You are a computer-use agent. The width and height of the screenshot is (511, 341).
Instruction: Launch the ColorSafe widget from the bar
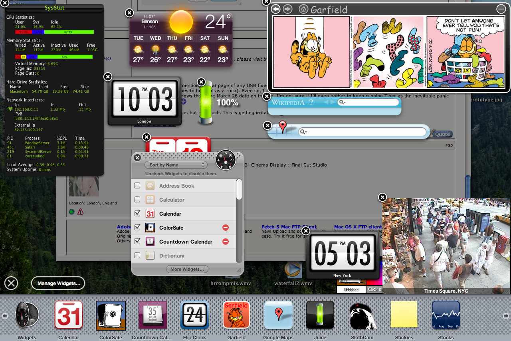pos(111,315)
